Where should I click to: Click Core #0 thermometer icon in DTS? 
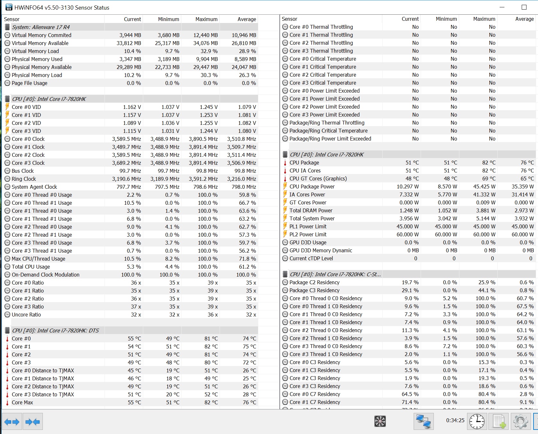7,339
